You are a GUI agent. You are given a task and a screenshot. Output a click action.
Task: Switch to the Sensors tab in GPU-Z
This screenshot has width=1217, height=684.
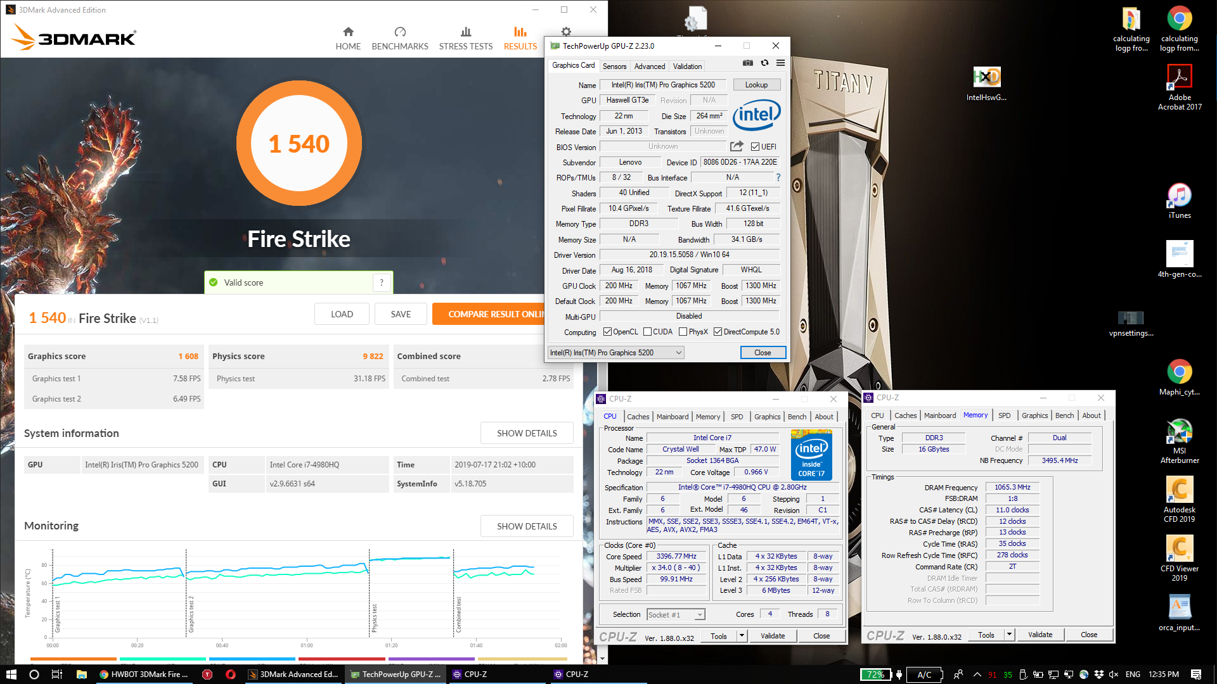point(614,66)
